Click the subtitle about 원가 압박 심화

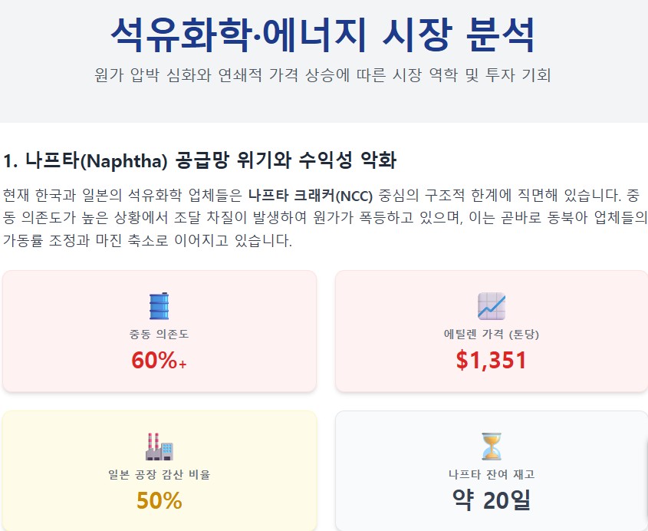(323, 76)
